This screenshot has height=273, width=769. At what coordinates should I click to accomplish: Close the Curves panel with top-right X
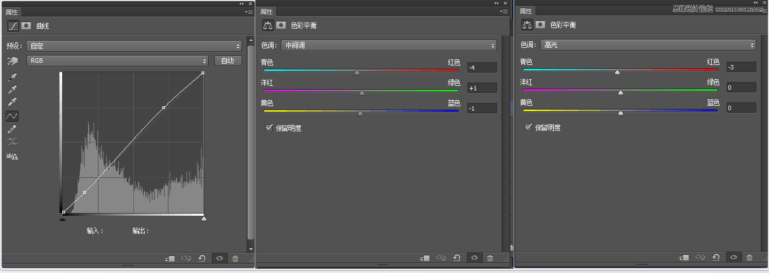(250, 3)
